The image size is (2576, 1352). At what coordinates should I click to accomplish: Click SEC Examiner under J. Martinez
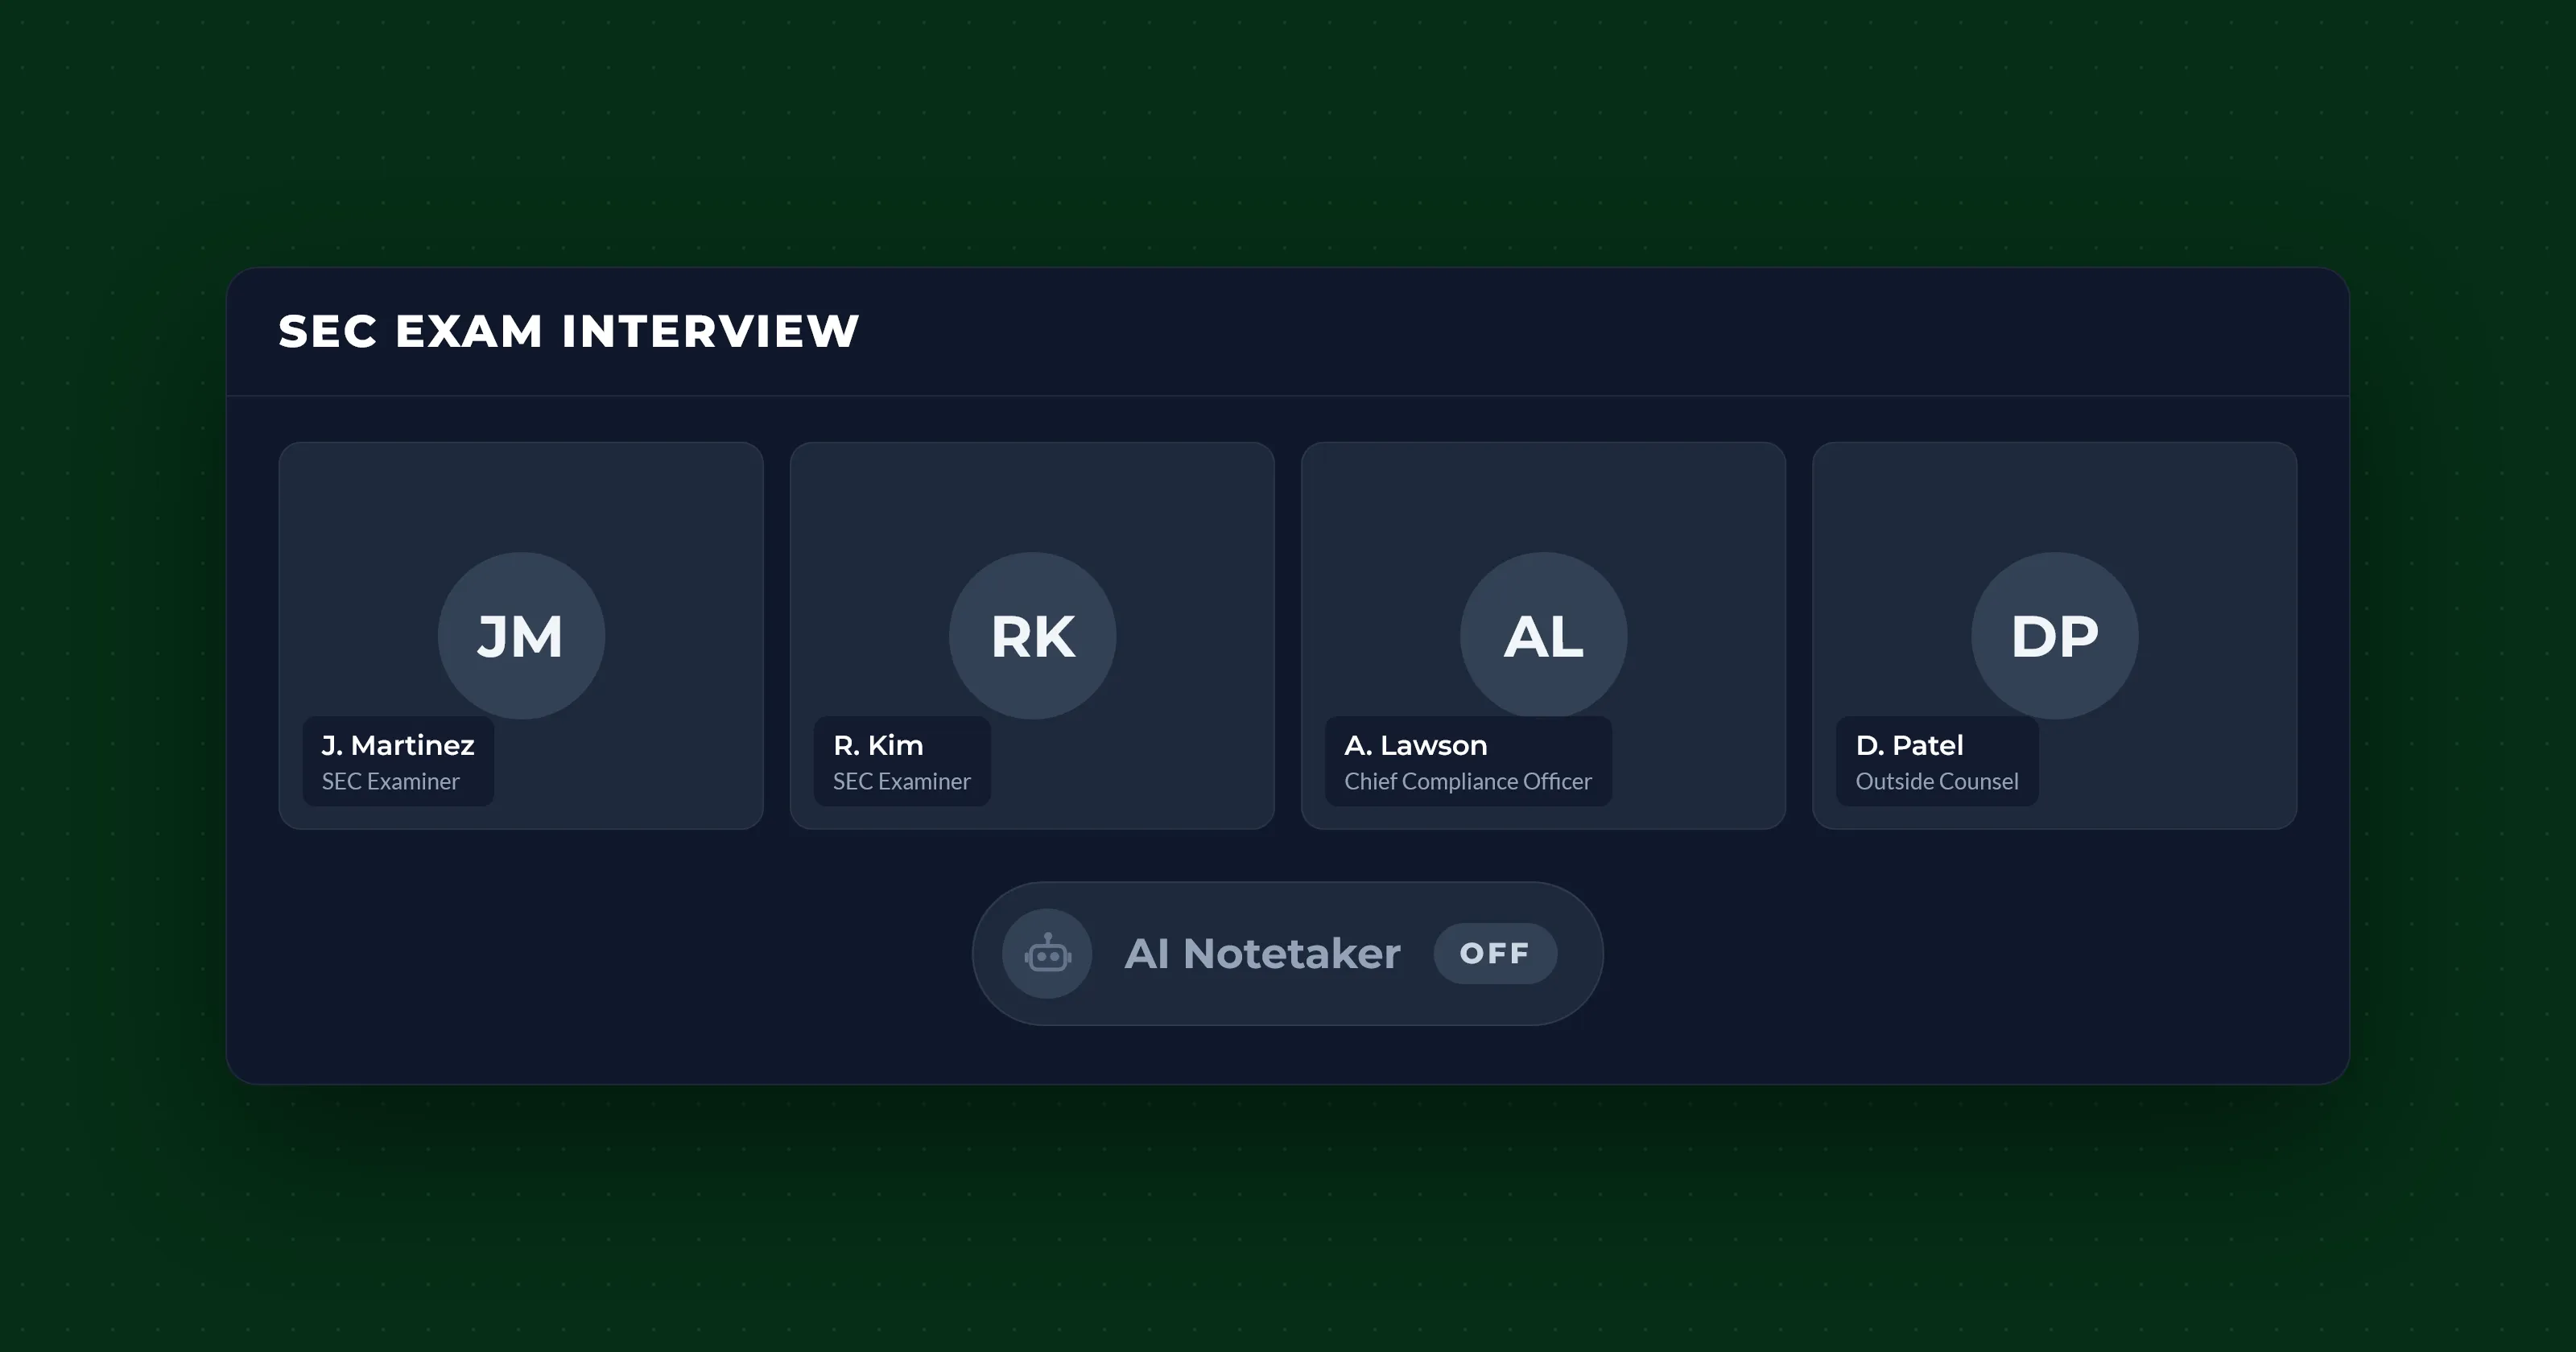(x=390, y=782)
